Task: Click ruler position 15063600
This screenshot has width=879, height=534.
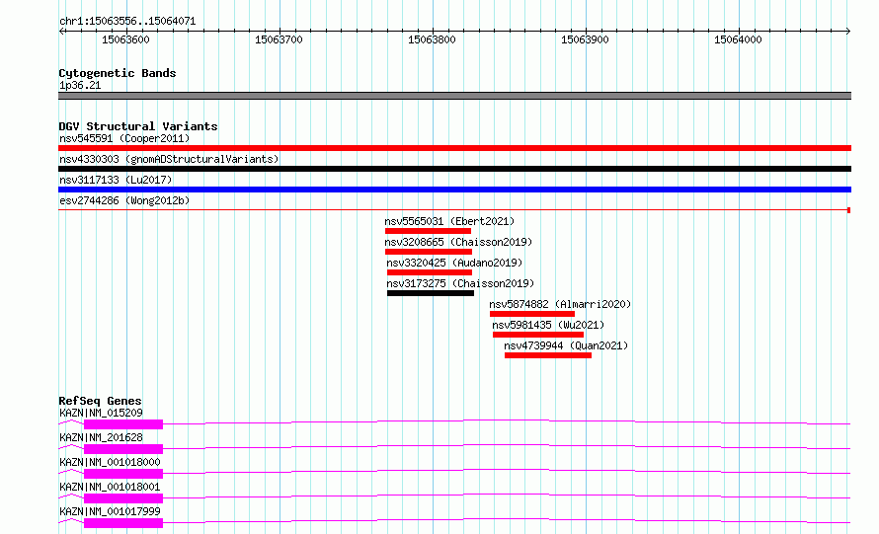Action: [x=125, y=39]
